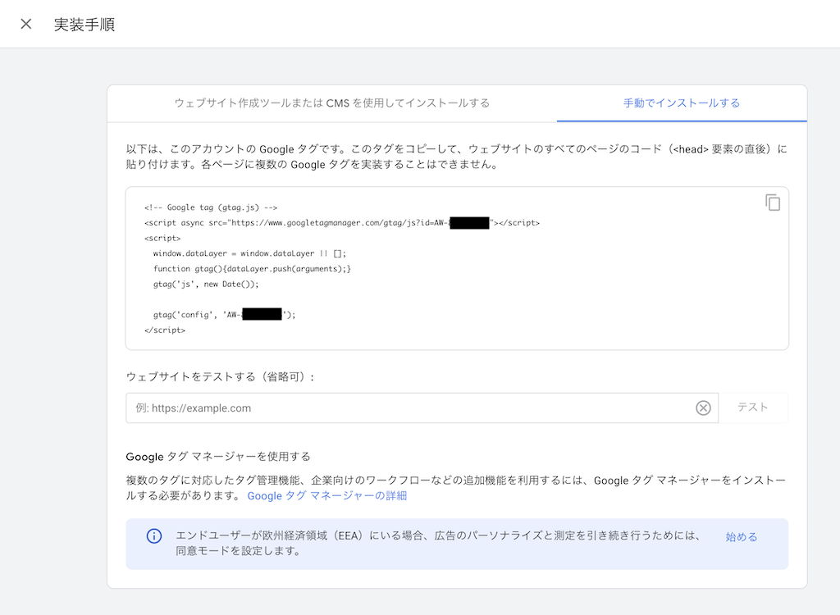
Task: Click the closing "</script>" code line
Action: (164, 330)
